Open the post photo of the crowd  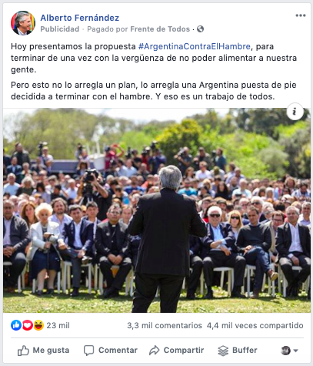[157, 210]
